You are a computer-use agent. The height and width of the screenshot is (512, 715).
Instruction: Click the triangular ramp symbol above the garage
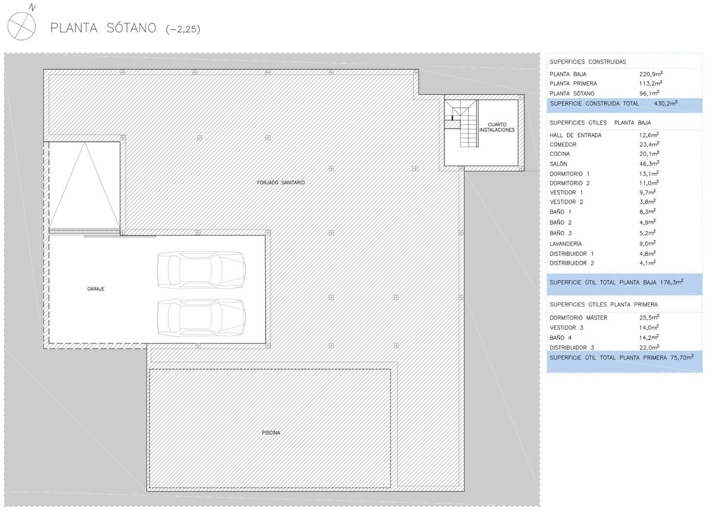pyautogui.click(x=84, y=186)
